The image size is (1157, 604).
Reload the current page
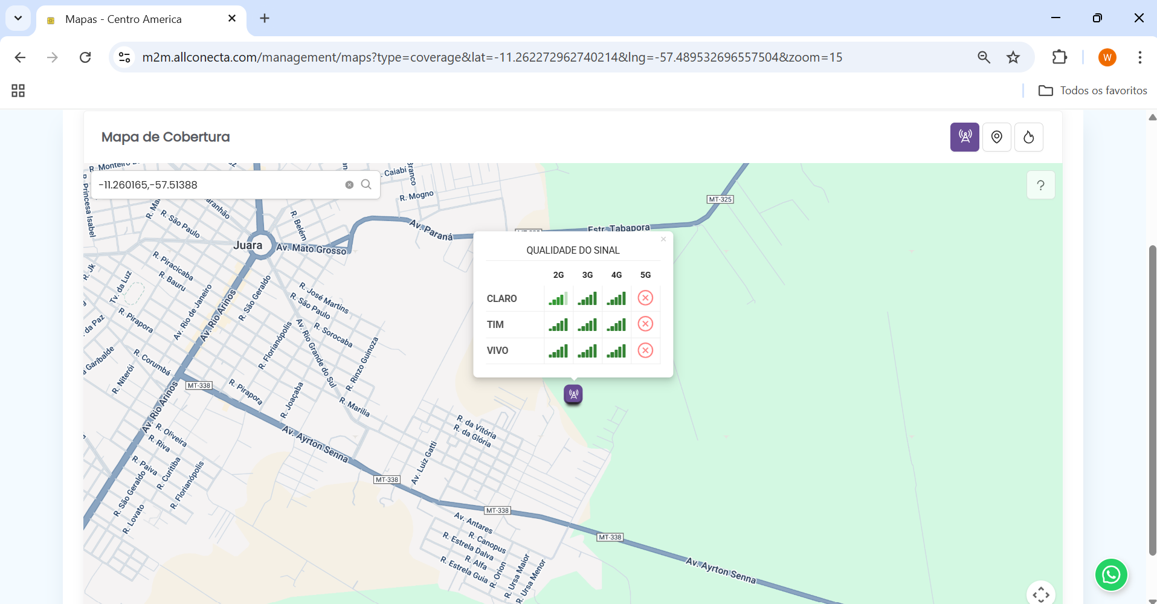tap(85, 57)
